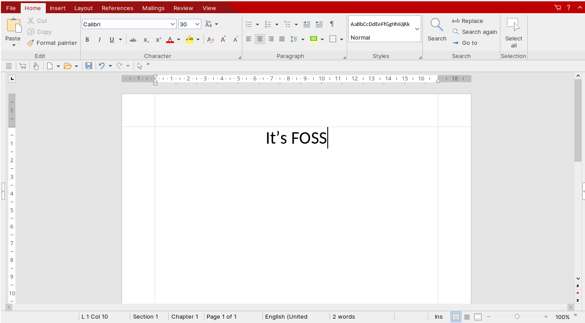Open the File menu
The image size is (585, 323).
pos(11,8)
